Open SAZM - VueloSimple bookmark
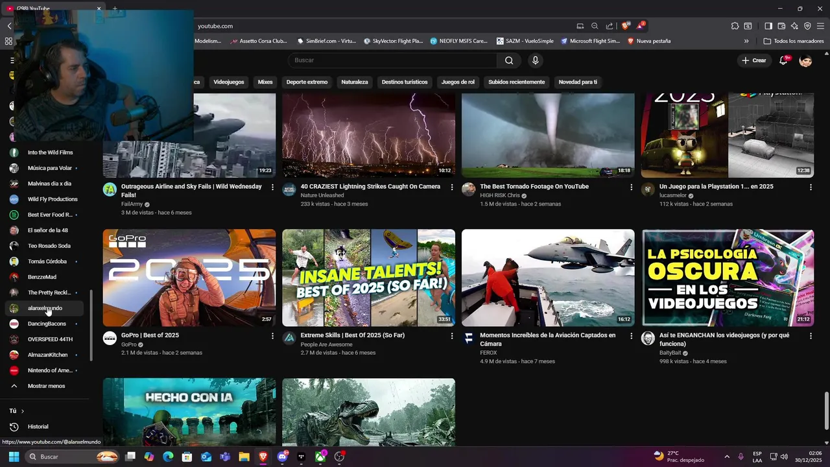 (525, 41)
